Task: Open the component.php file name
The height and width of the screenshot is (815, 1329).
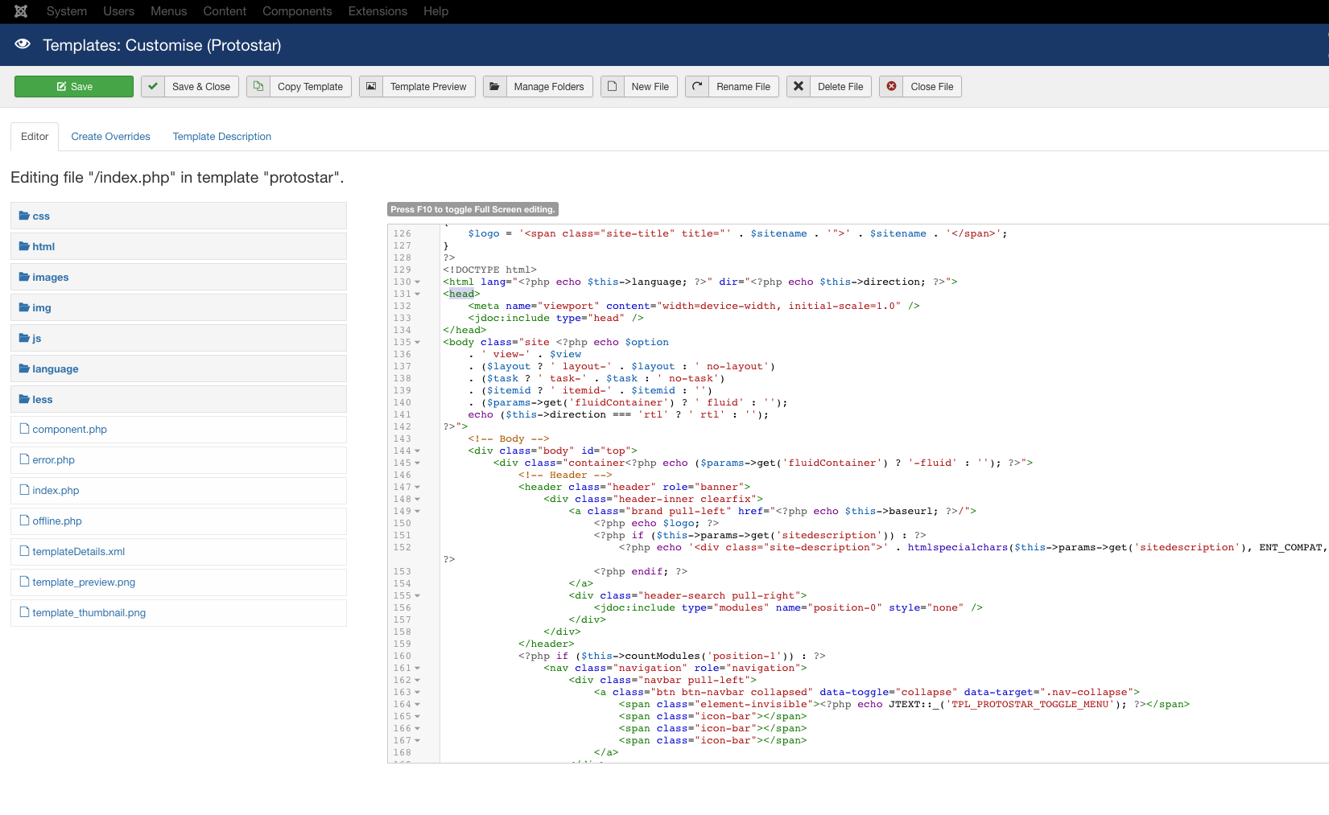Action: (x=69, y=430)
